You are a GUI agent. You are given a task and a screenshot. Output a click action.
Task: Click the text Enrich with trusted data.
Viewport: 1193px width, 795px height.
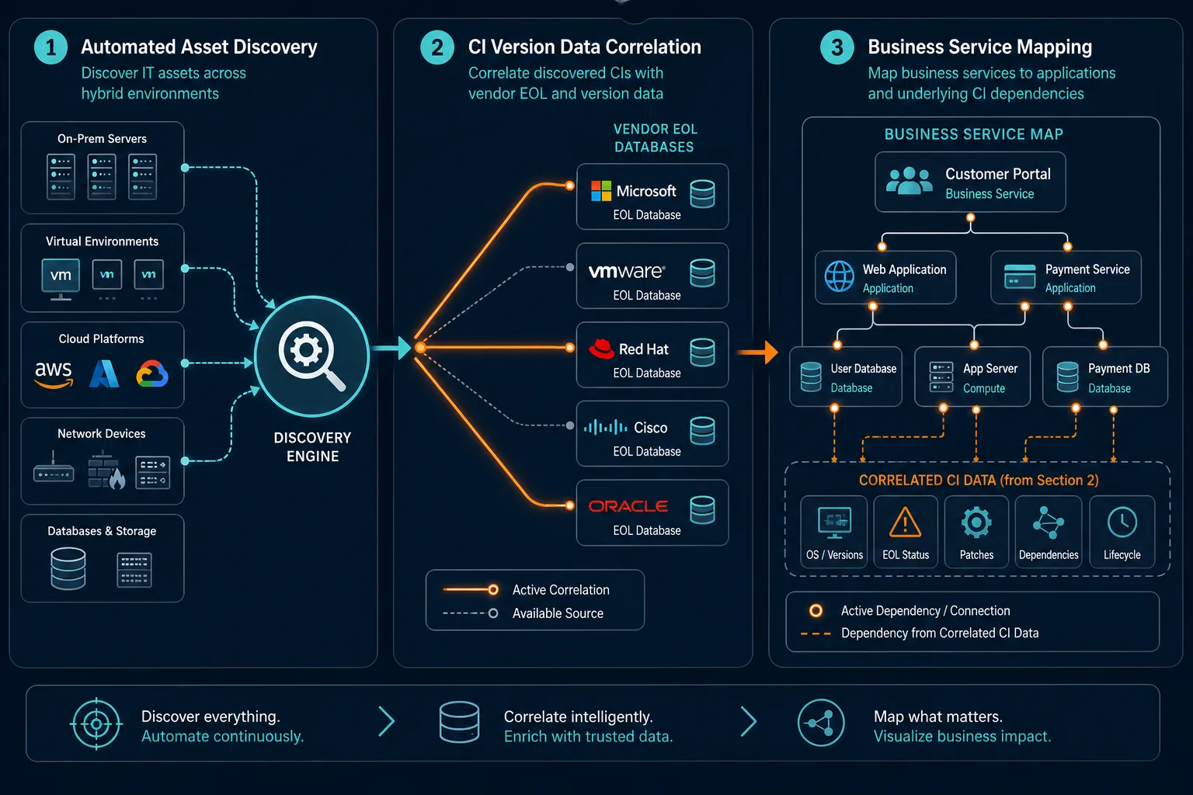tap(588, 737)
